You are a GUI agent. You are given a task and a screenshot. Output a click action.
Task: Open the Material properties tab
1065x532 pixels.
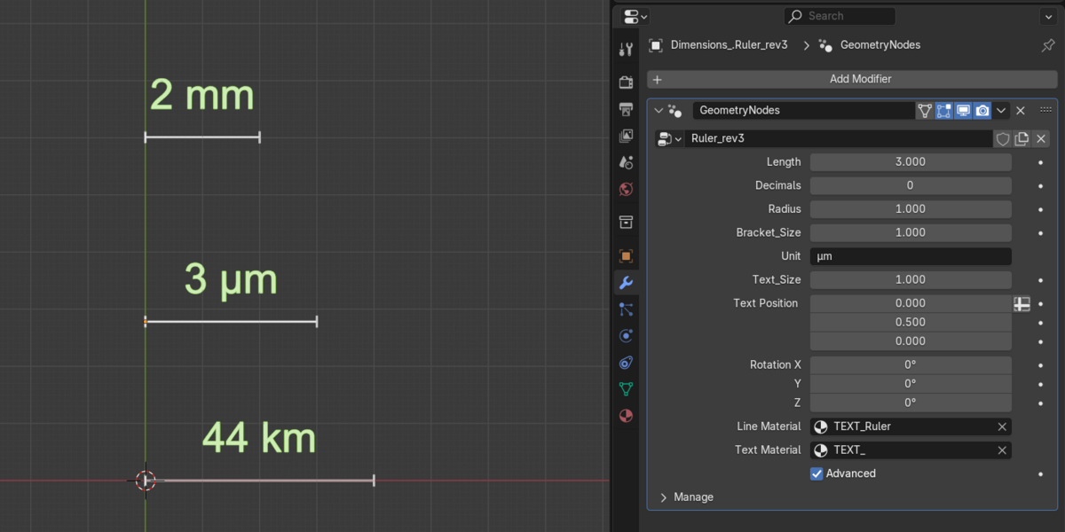[626, 416]
